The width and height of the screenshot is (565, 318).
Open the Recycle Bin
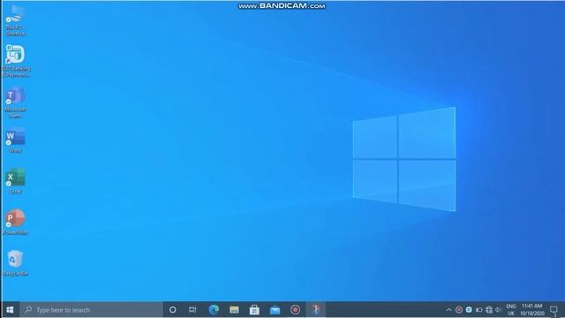tap(15, 263)
